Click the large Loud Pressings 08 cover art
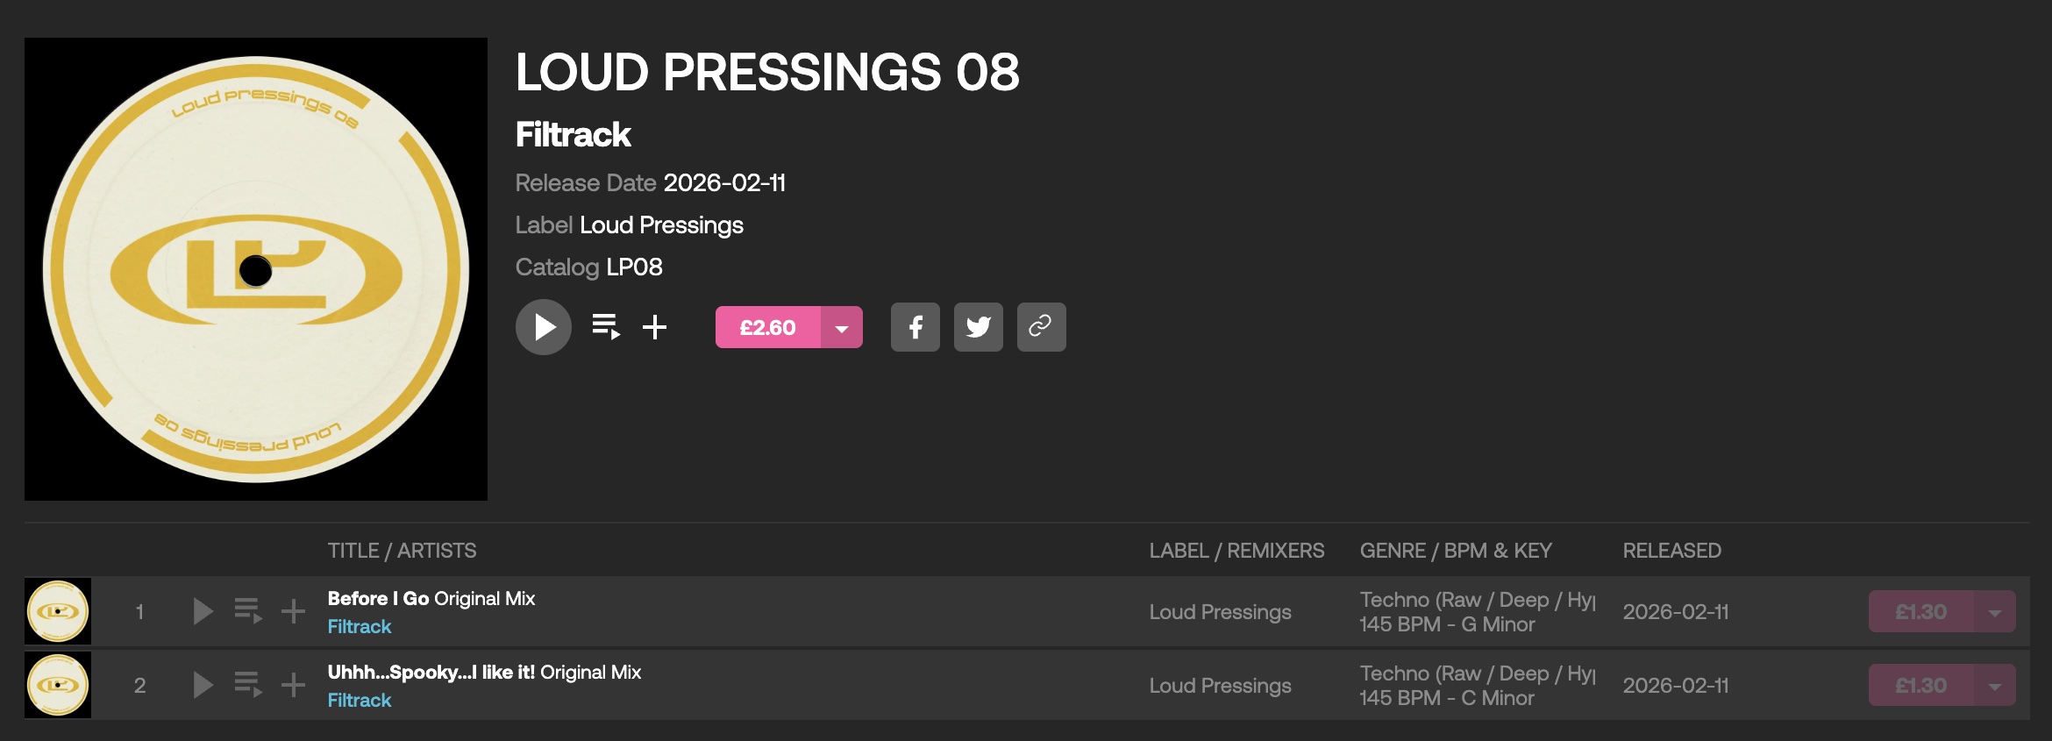2052x741 pixels. tap(256, 269)
